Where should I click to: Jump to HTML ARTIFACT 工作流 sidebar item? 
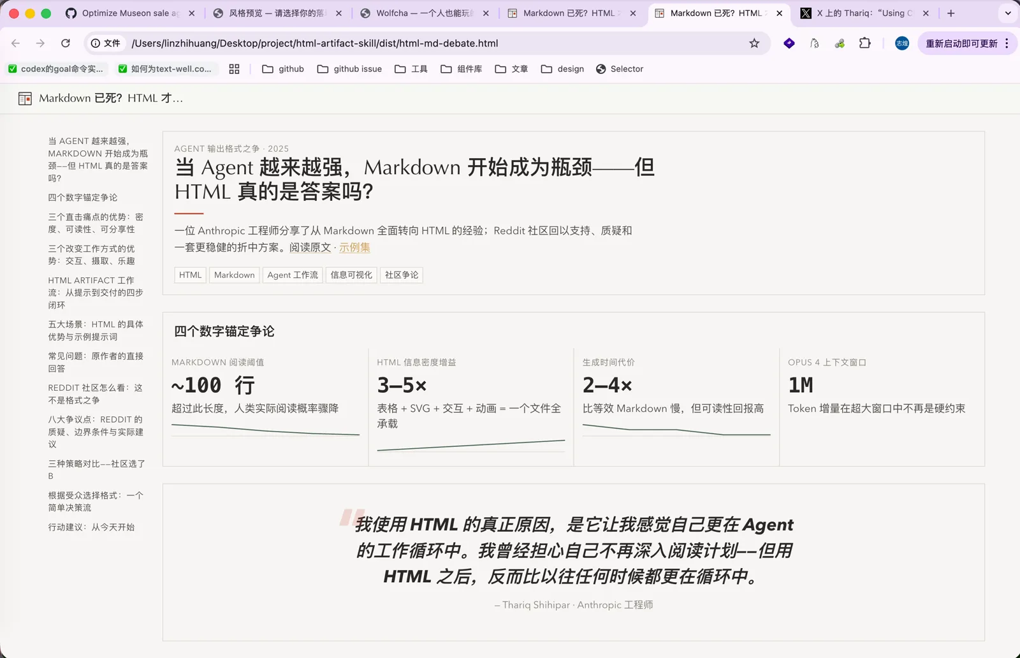96,293
